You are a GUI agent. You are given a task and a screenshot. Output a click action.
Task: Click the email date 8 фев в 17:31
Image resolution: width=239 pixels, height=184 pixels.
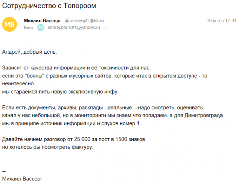[222, 20]
